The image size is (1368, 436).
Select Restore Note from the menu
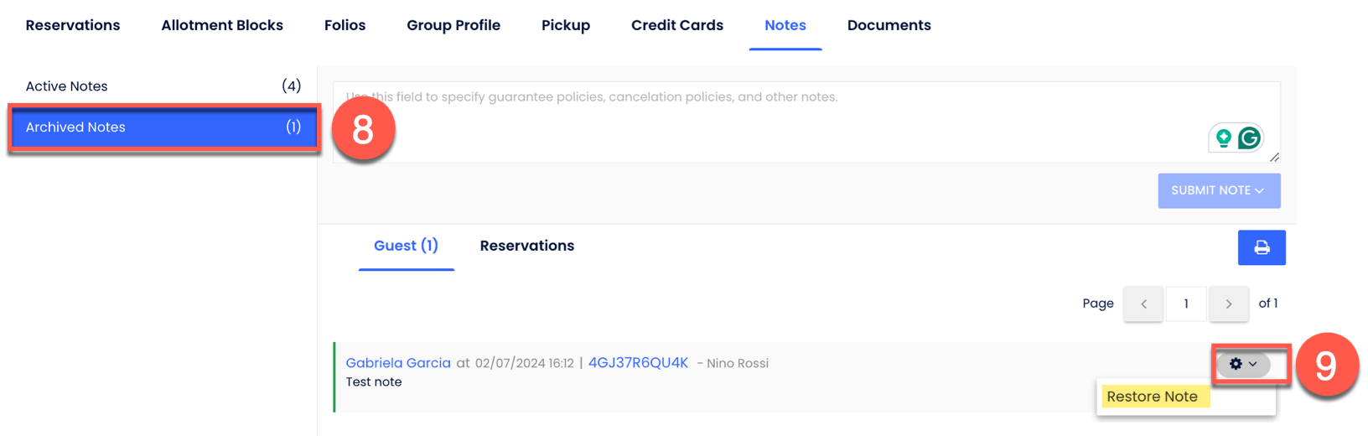1152,397
